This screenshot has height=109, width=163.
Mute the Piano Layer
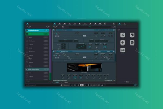point(56,36)
